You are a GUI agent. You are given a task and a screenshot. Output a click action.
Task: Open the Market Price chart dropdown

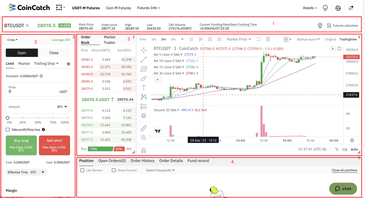click(239, 39)
